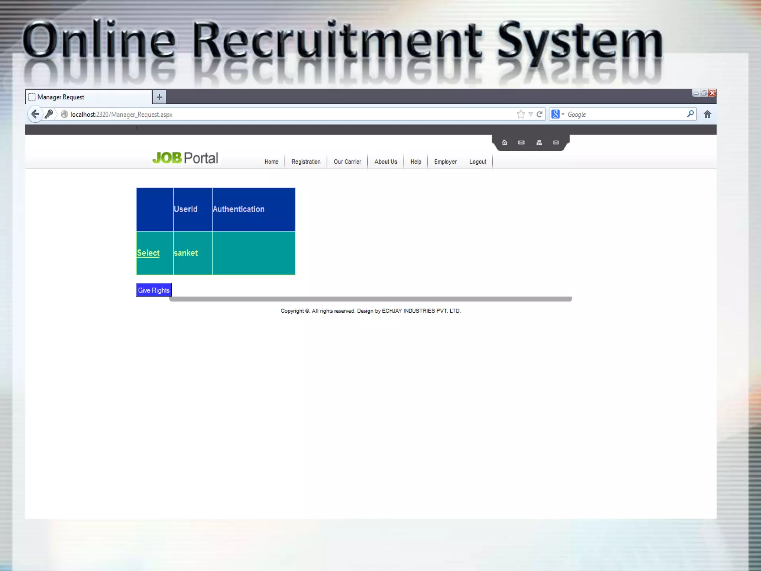Open the Registration menu item

pos(306,162)
